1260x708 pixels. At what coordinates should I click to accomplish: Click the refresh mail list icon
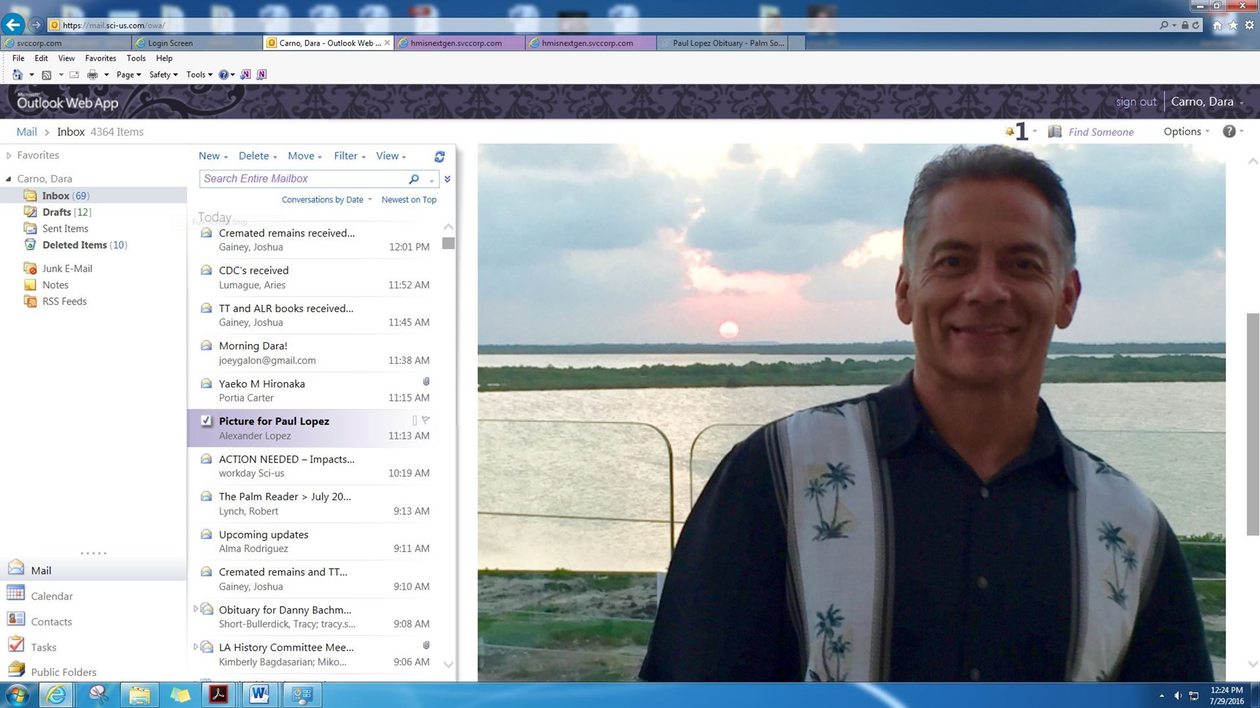[440, 156]
